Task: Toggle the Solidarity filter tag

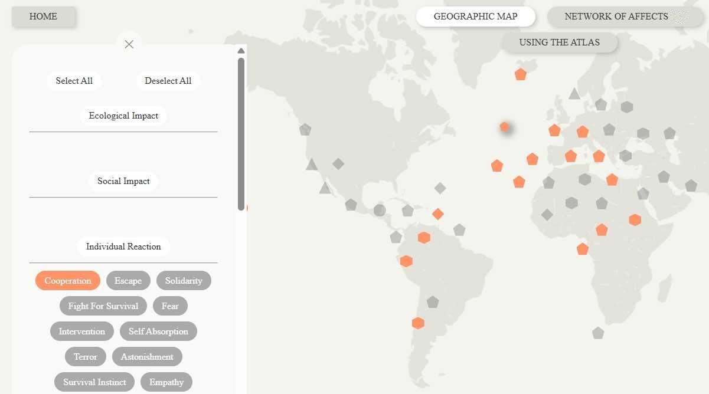Action: tap(184, 281)
